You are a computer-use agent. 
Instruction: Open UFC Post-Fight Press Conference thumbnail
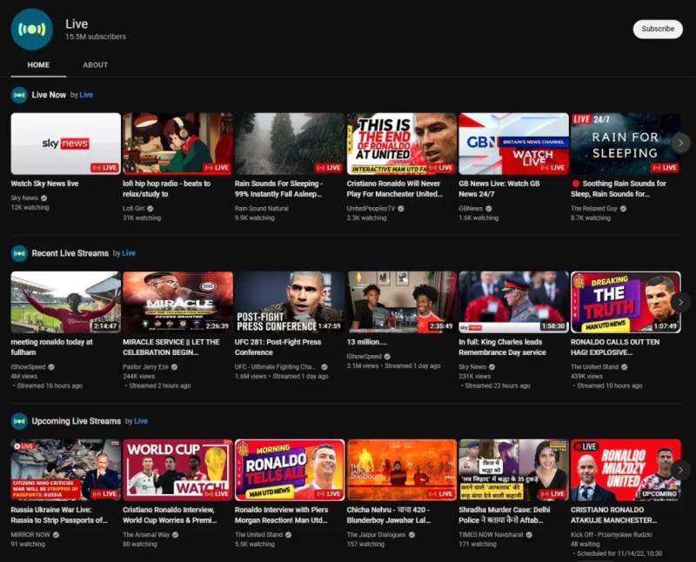tap(290, 302)
